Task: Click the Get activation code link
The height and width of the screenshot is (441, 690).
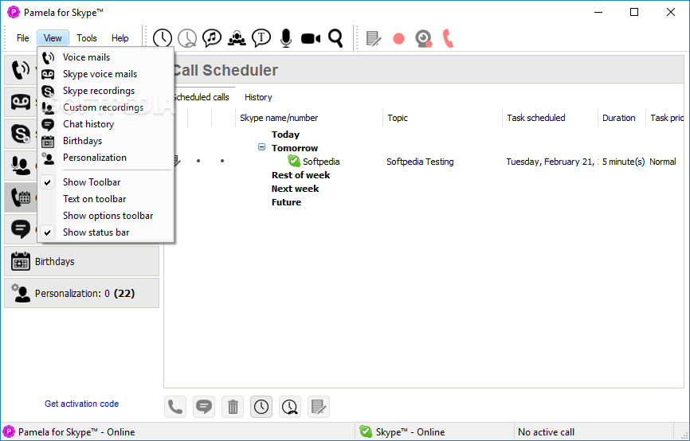Action: (x=81, y=404)
